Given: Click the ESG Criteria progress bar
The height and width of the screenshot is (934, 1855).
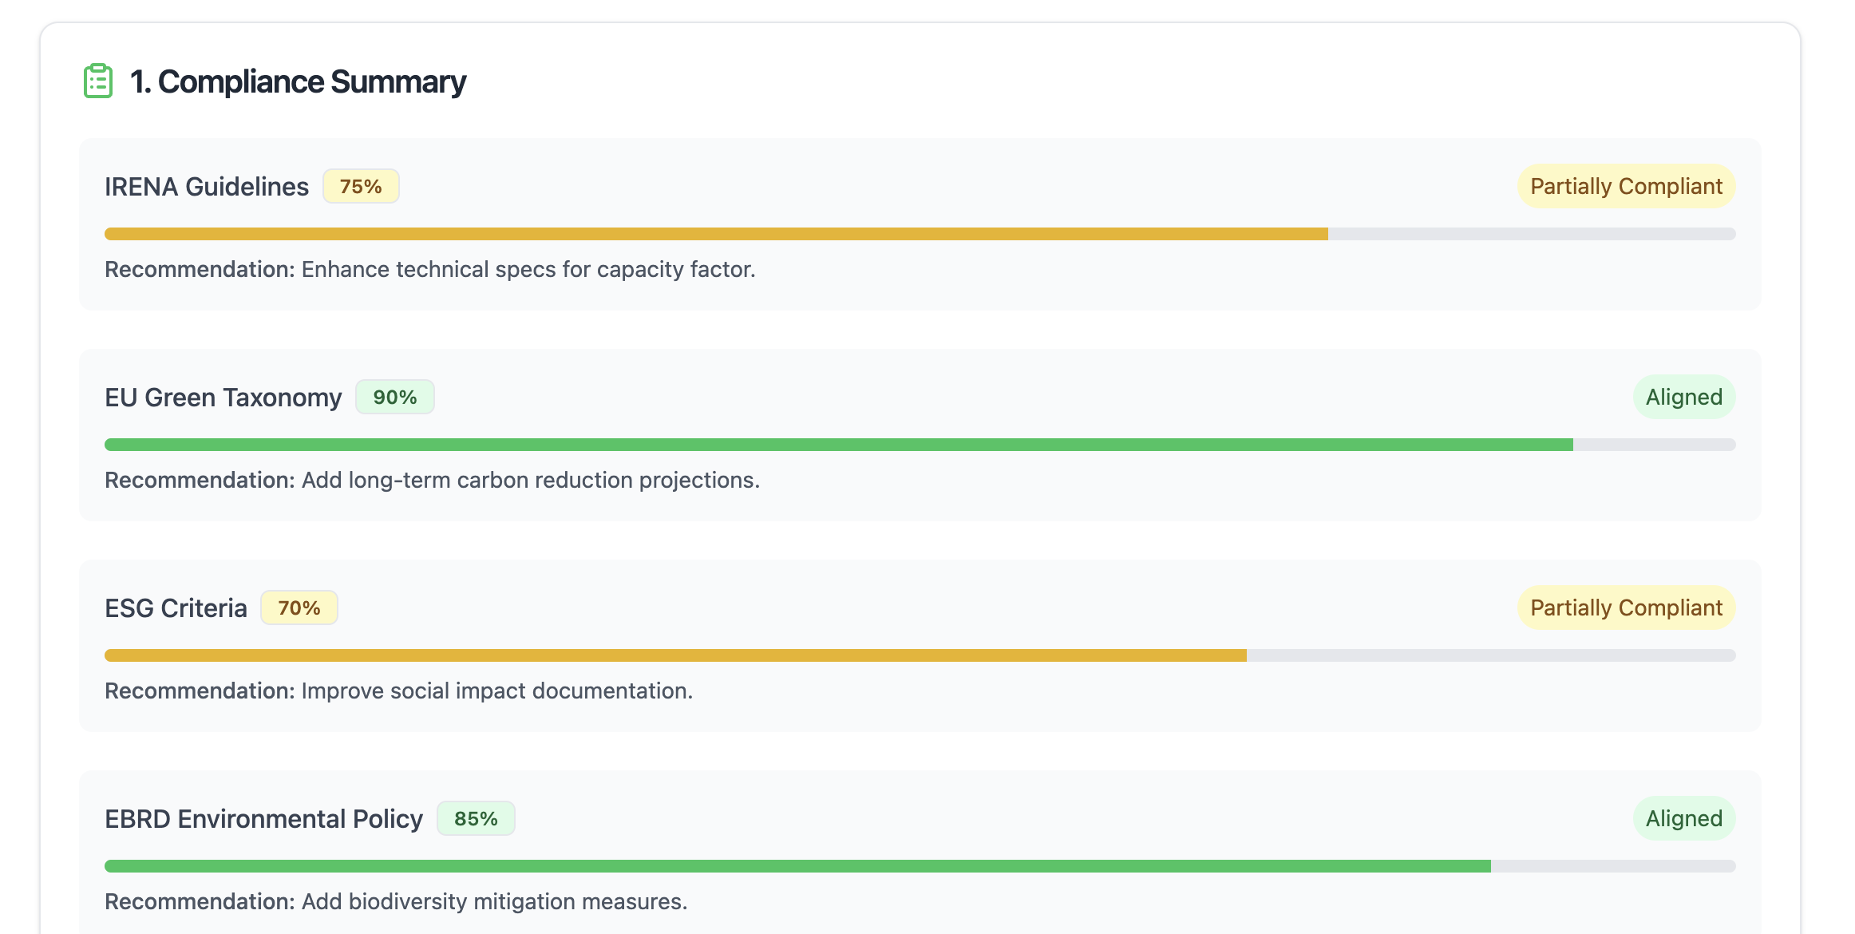Looking at the screenshot, I should click(920, 655).
